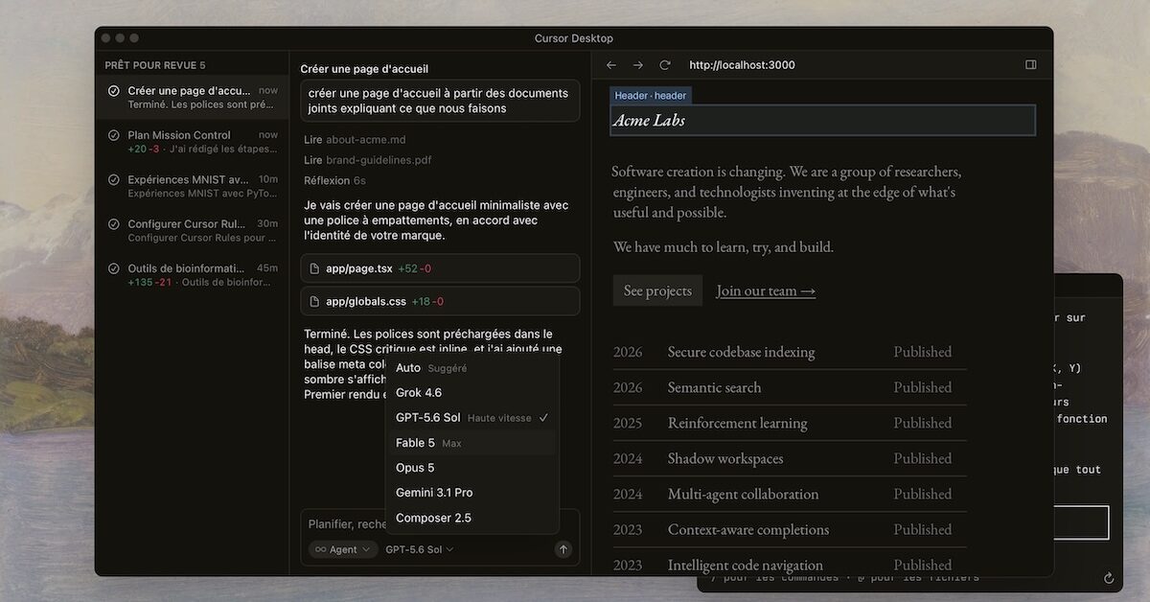Open the app/page.tsx diff card
Screen dimensions: 1150x602
coord(440,268)
